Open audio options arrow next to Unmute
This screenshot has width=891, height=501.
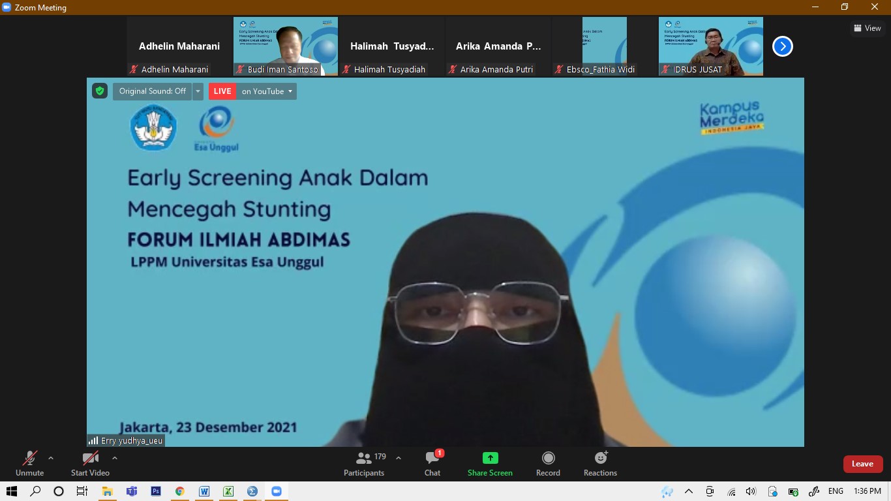[51, 458]
